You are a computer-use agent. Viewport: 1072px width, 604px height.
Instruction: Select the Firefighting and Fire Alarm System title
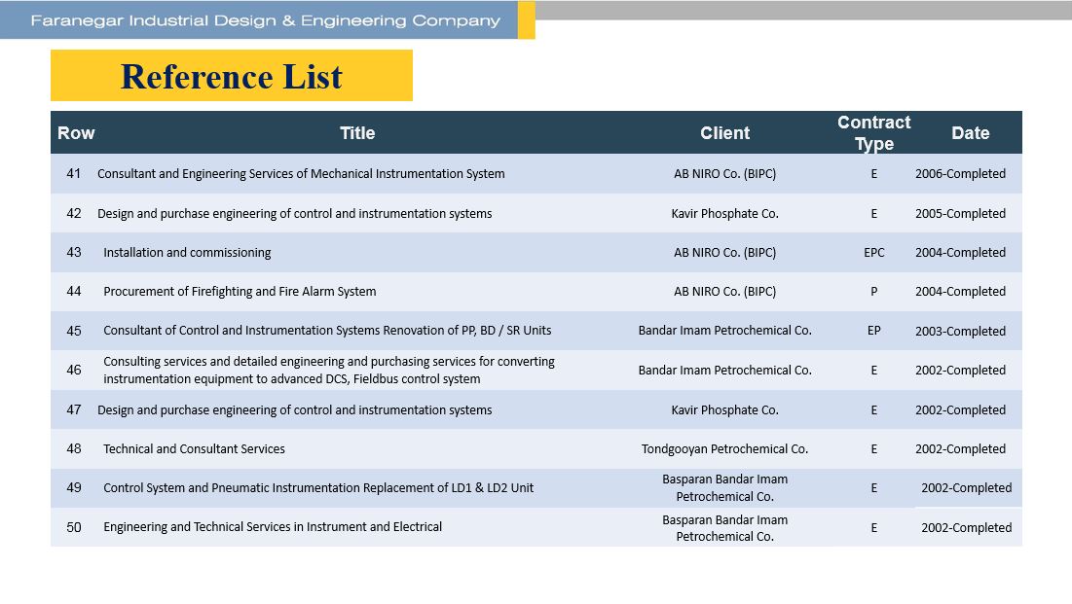tap(240, 291)
